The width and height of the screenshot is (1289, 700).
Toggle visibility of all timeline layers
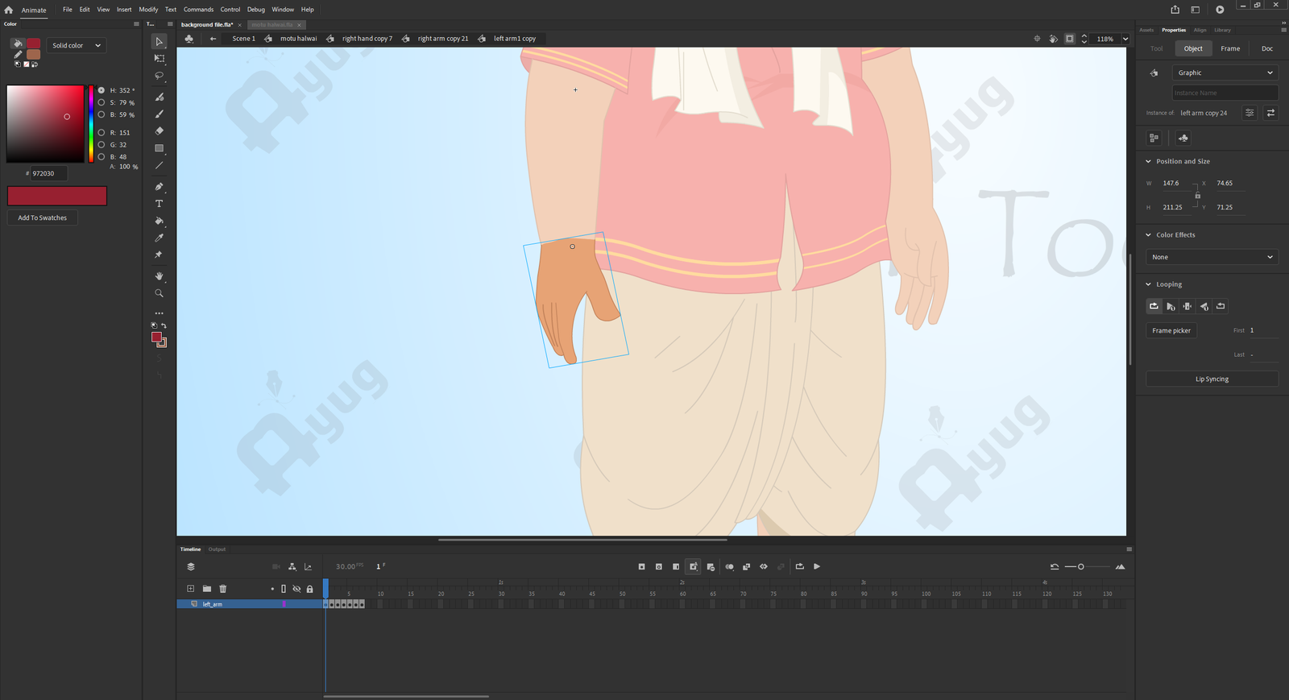pos(296,589)
